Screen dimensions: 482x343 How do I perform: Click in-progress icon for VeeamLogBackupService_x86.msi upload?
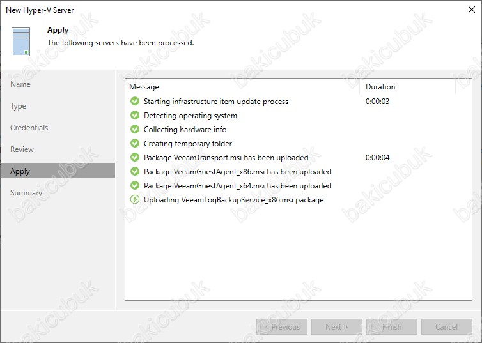135,199
